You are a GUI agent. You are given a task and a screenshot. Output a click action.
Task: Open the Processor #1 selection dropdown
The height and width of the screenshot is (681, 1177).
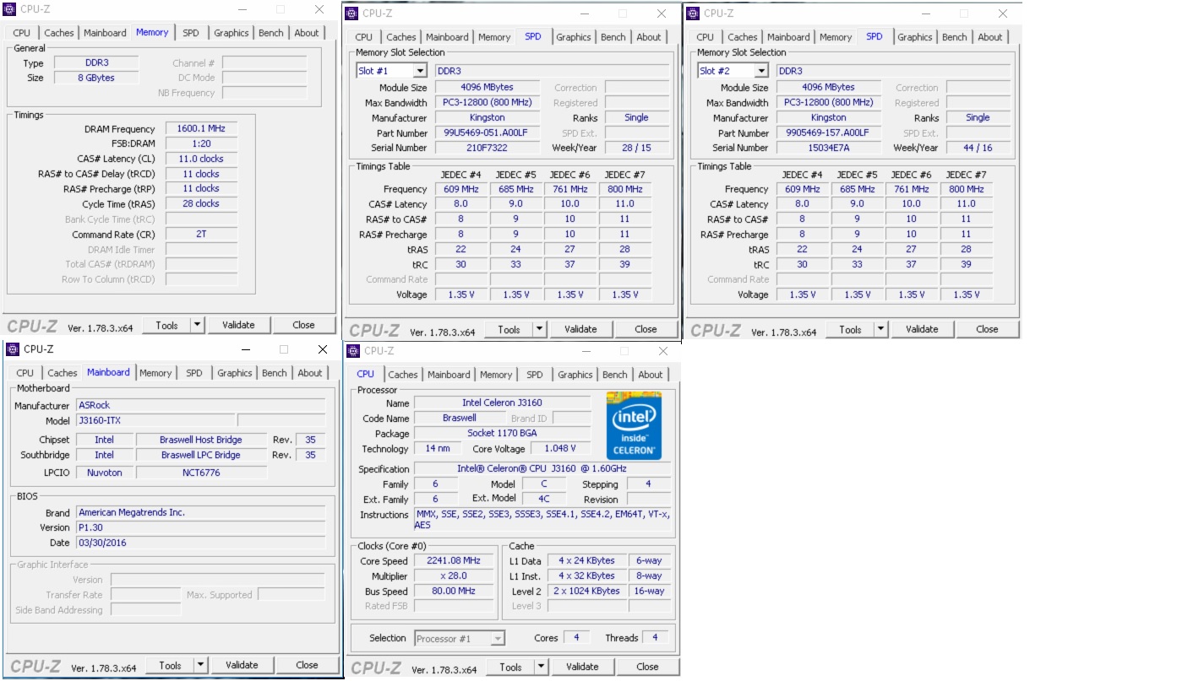coord(498,639)
